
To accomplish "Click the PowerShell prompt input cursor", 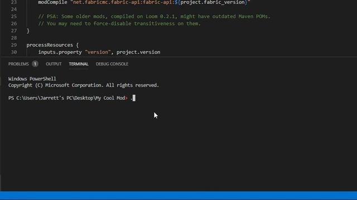I will 134,98.
